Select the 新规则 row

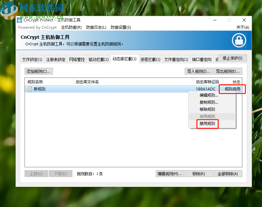click(x=133, y=89)
